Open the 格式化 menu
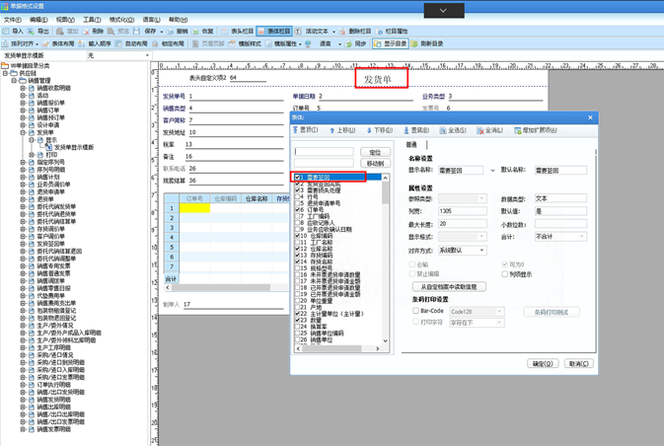The width and height of the screenshot is (664, 446). click(121, 20)
